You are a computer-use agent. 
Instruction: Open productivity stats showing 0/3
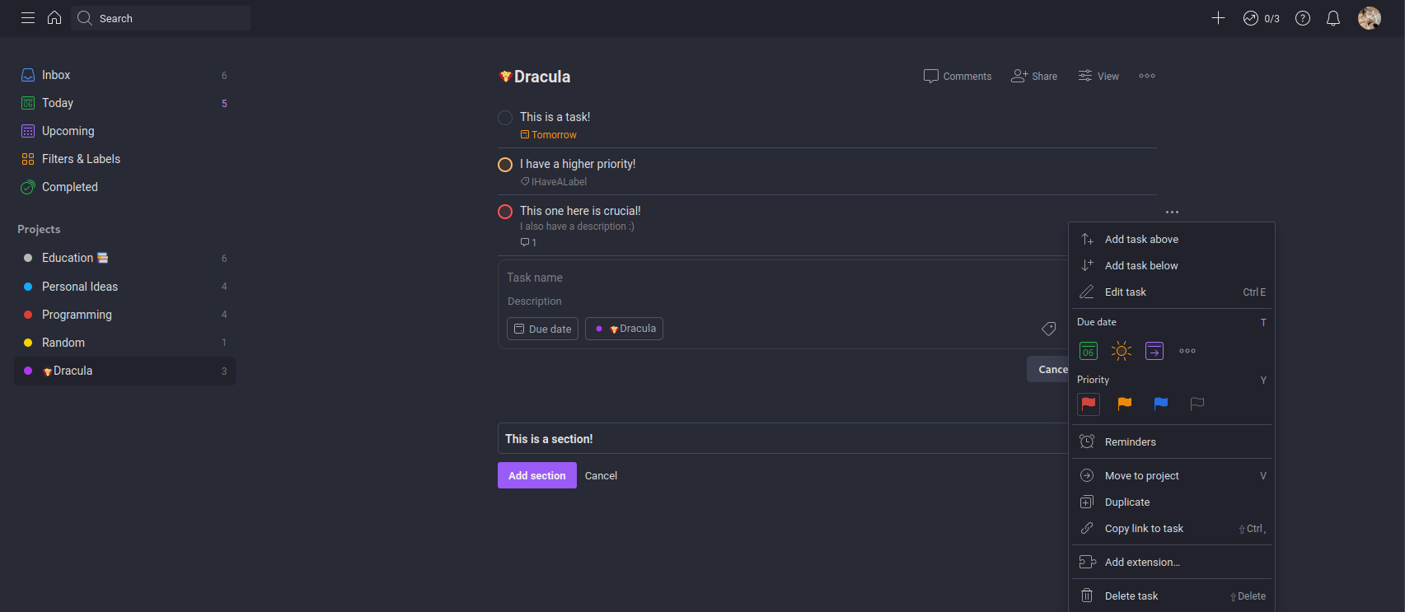click(x=1260, y=17)
